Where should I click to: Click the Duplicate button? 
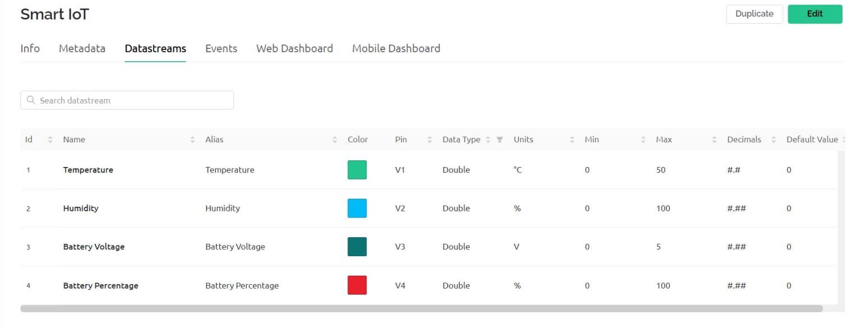(754, 14)
